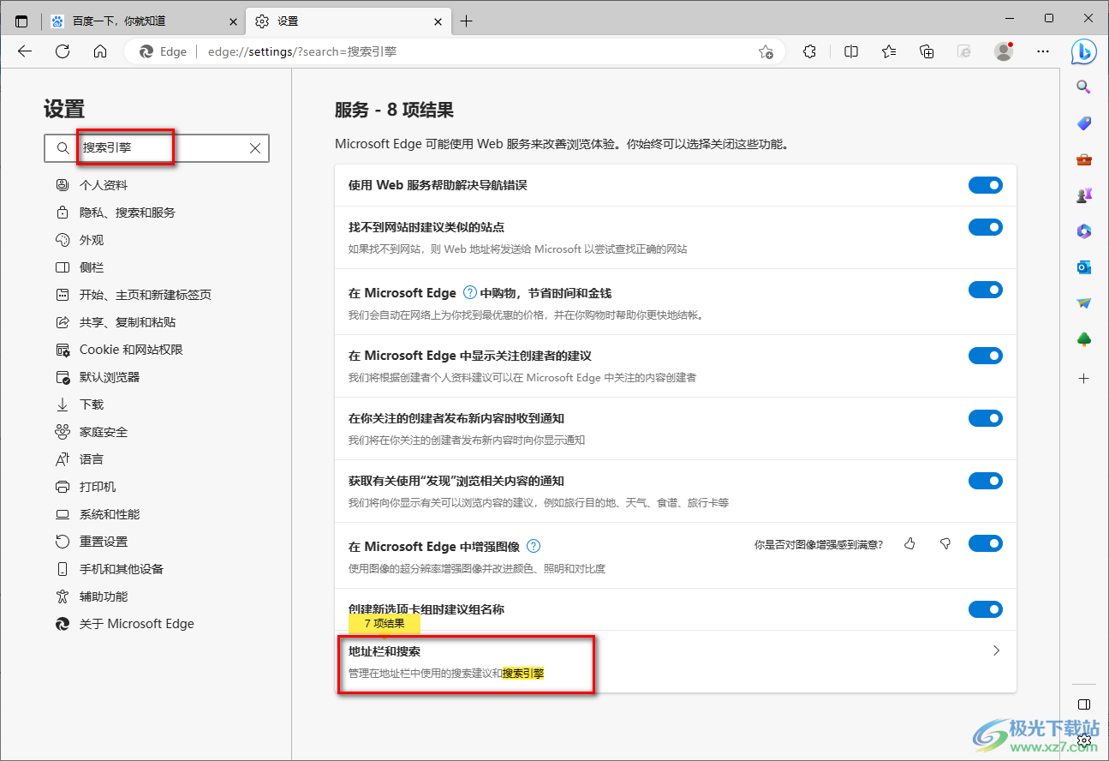Open the sidebar Shopping tag icon
This screenshot has height=761, width=1109.
point(1084,123)
